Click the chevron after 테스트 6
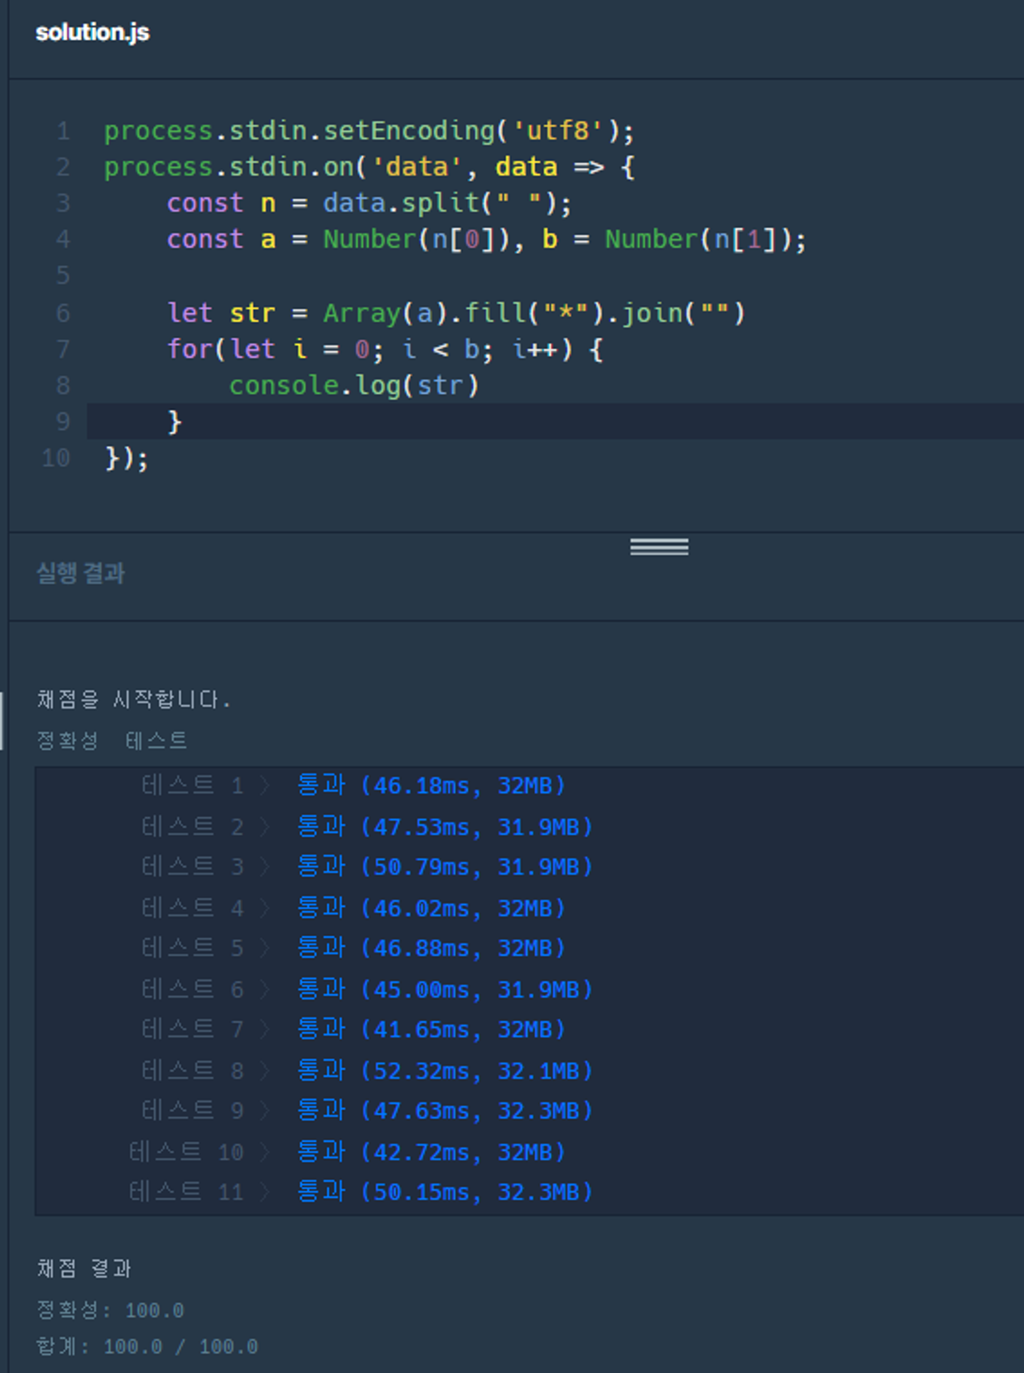1024x1373 pixels. point(265,989)
